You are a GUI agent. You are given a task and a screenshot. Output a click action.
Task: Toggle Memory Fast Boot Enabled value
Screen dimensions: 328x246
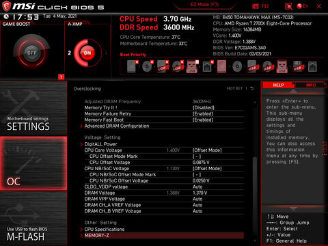pos(203,120)
